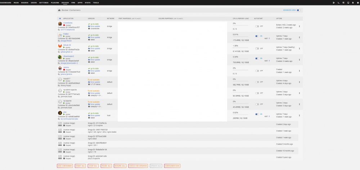
Task: Enable autostart for Jenkins
Action: point(257,71)
